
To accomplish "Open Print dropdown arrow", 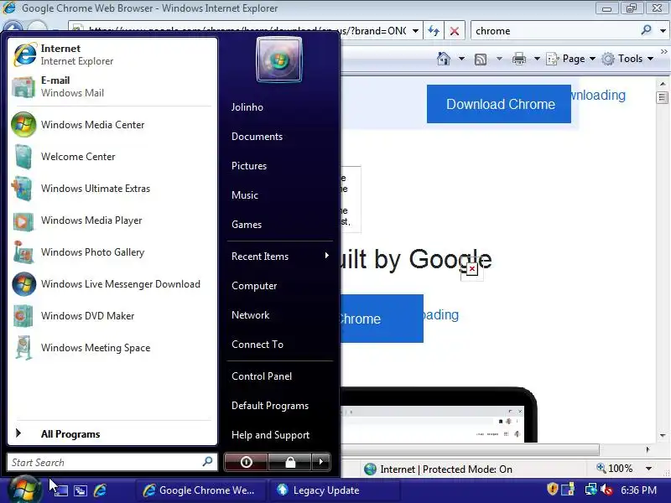I will click(537, 59).
